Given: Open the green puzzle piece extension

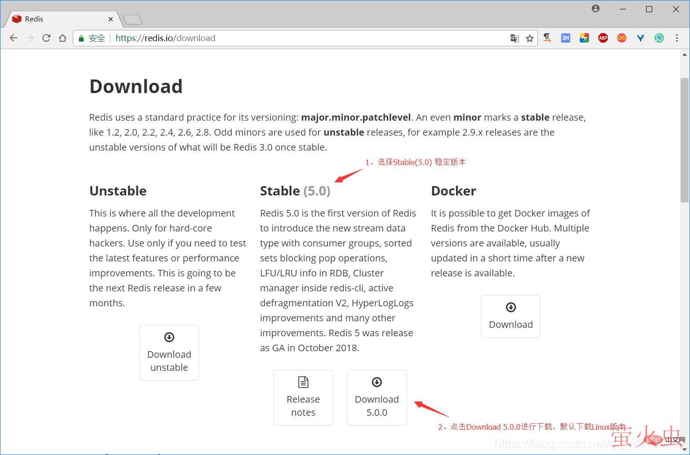Looking at the screenshot, I should click(x=659, y=38).
